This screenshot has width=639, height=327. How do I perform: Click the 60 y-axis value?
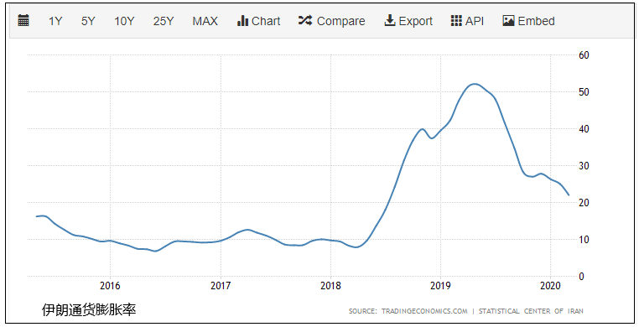(584, 55)
